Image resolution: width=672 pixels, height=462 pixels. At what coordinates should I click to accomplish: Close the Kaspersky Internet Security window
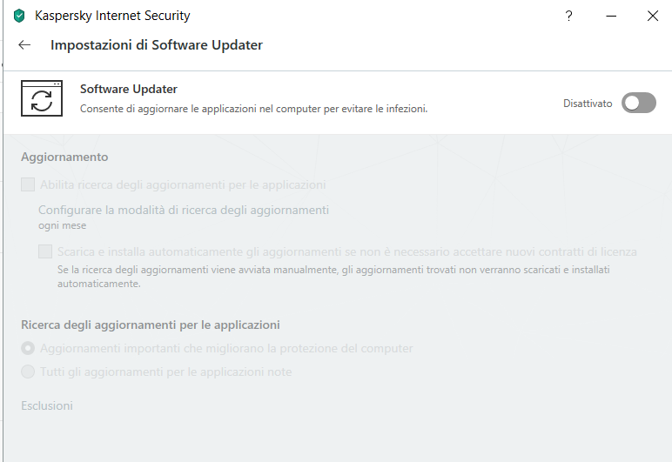[652, 16]
